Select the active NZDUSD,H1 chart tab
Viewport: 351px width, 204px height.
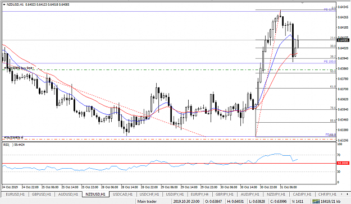(x=95, y=194)
